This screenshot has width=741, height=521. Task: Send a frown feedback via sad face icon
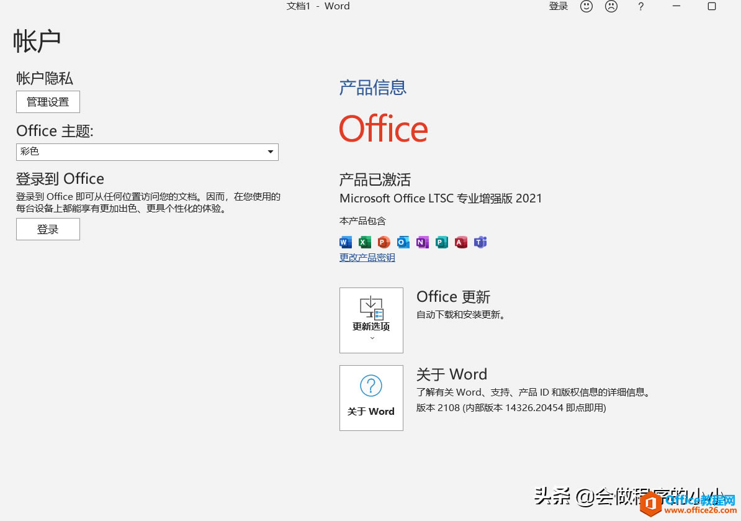611,6
